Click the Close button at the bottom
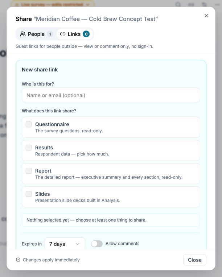 (x=194, y=260)
